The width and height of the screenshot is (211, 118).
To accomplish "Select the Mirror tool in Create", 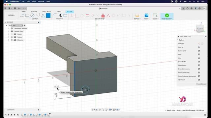I will (43, 15).
